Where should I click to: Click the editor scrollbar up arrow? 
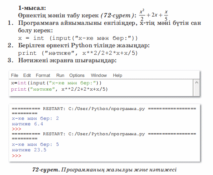coord(196,82)
